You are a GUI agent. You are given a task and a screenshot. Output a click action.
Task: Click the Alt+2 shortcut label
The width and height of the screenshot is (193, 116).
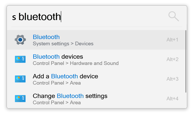click(x=172, y=59)
